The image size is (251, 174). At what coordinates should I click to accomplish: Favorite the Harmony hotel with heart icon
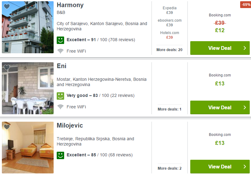point(7,7)
